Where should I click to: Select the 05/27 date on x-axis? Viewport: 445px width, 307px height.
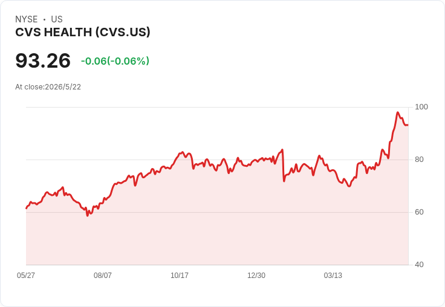[x=26, y=275]
